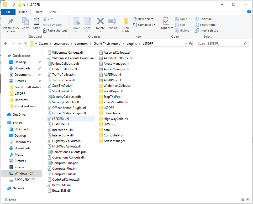Switch to the View tab

53,12
